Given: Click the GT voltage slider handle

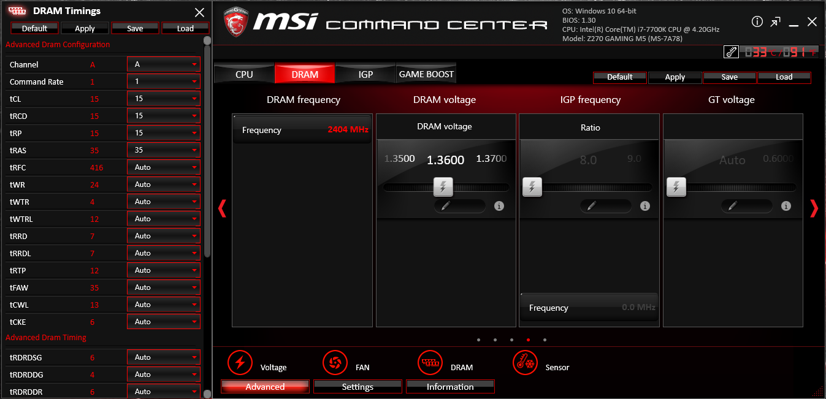Looking at the screenshot, I should 676,187.
